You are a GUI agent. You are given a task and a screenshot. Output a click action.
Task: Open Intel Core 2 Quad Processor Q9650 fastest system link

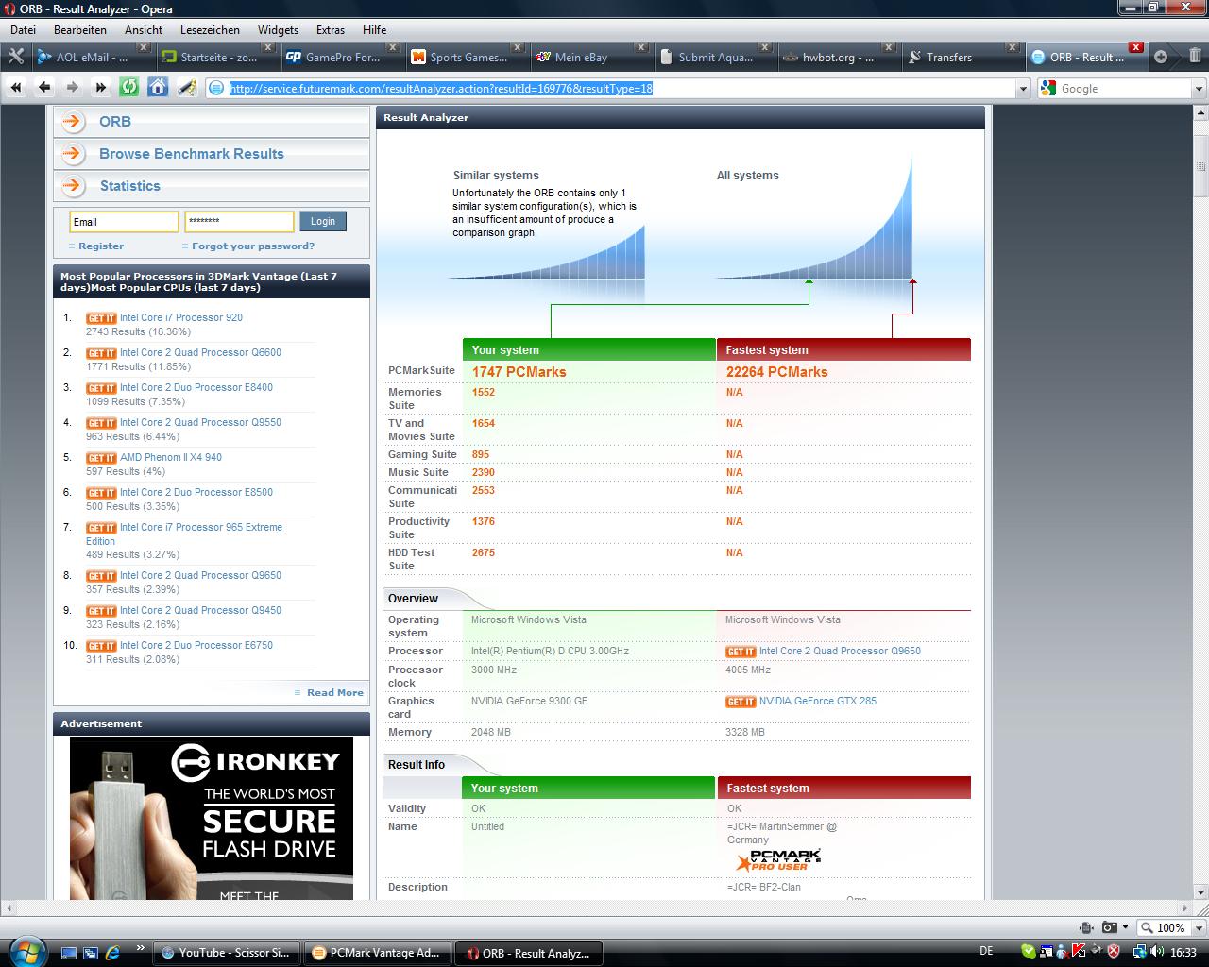point(840,651)
